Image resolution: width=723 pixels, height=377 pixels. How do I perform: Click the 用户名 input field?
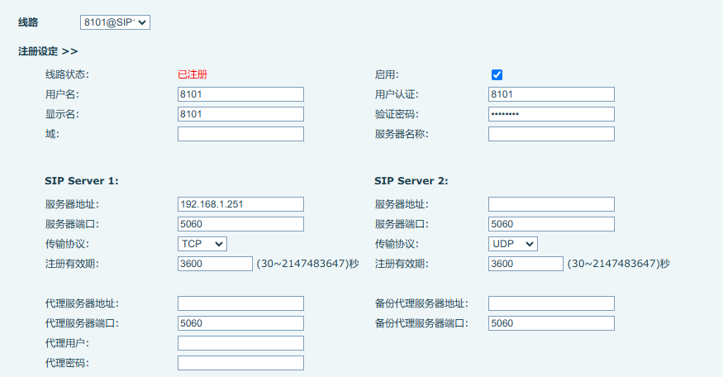(240, 94)
